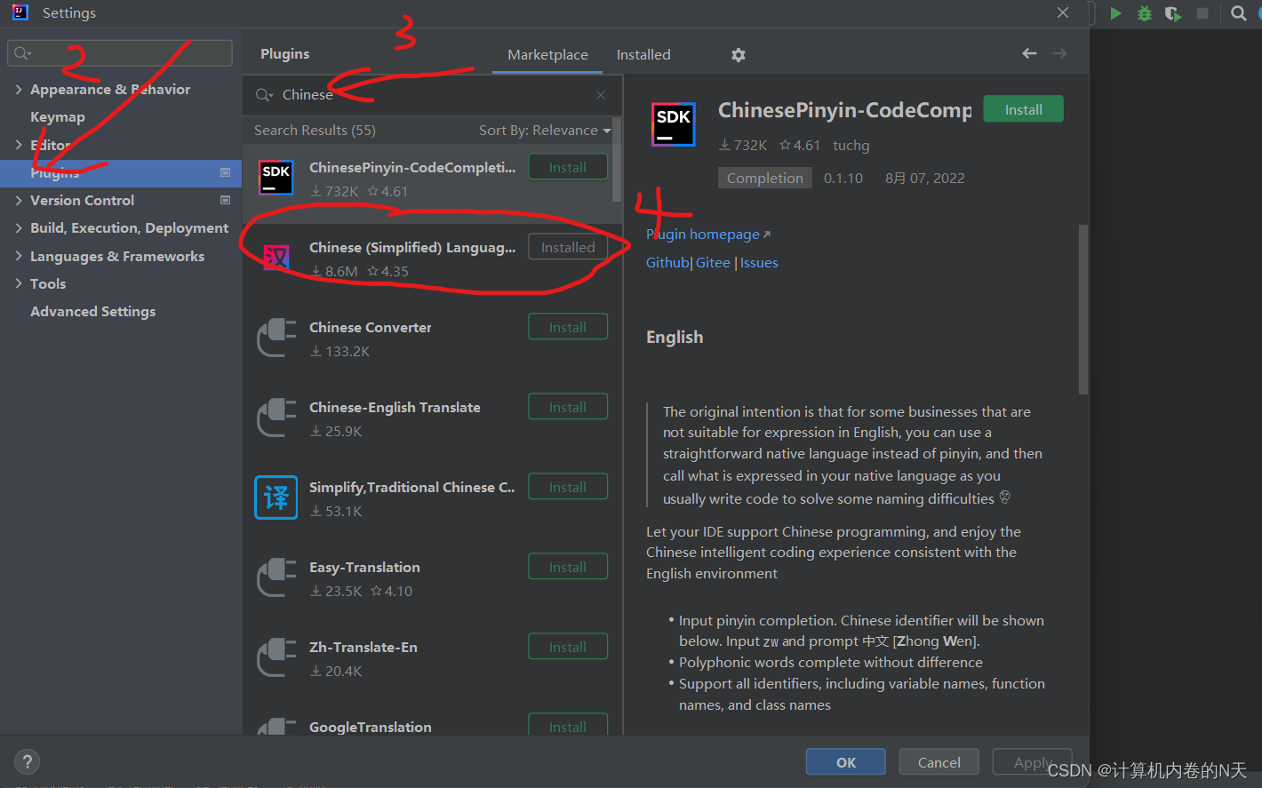Focus the settings search field
This screenshot has width=1262, height=788.
coord(120,53)
